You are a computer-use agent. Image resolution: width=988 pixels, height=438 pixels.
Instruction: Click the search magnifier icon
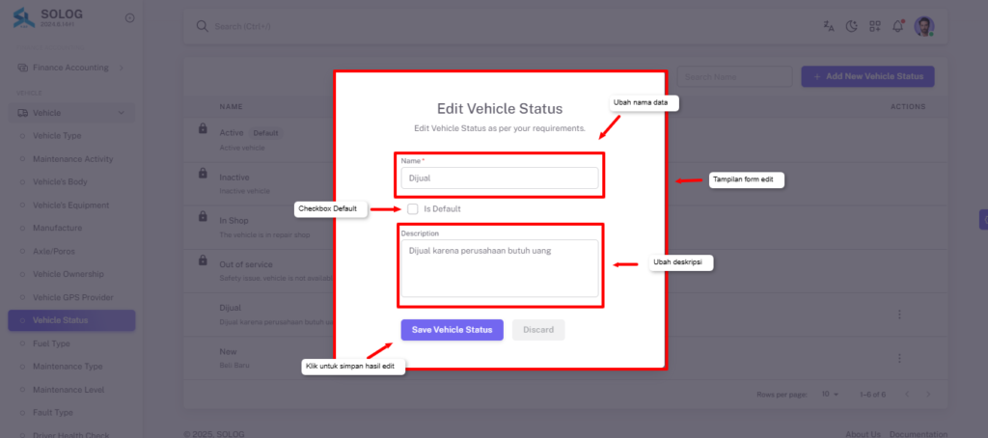click(203, 26)
